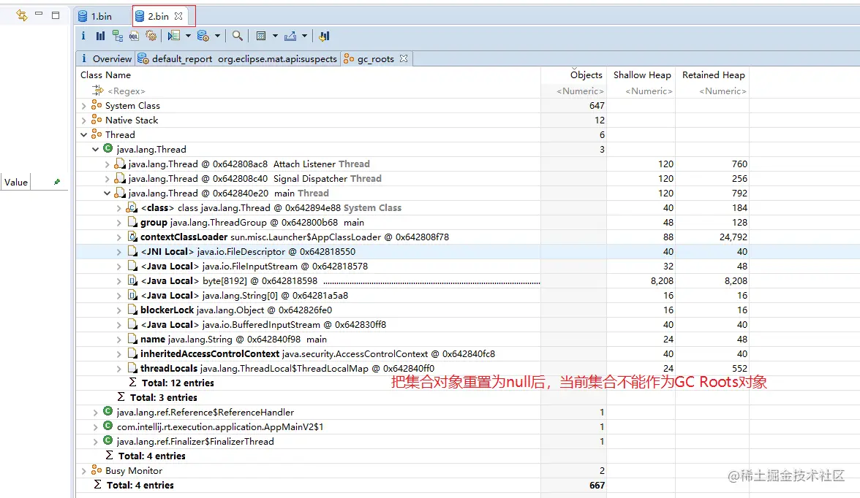Viewport: 860px width, 498px height.
Task: Select the 2.bin editor tab
Action: coord(158,16)
